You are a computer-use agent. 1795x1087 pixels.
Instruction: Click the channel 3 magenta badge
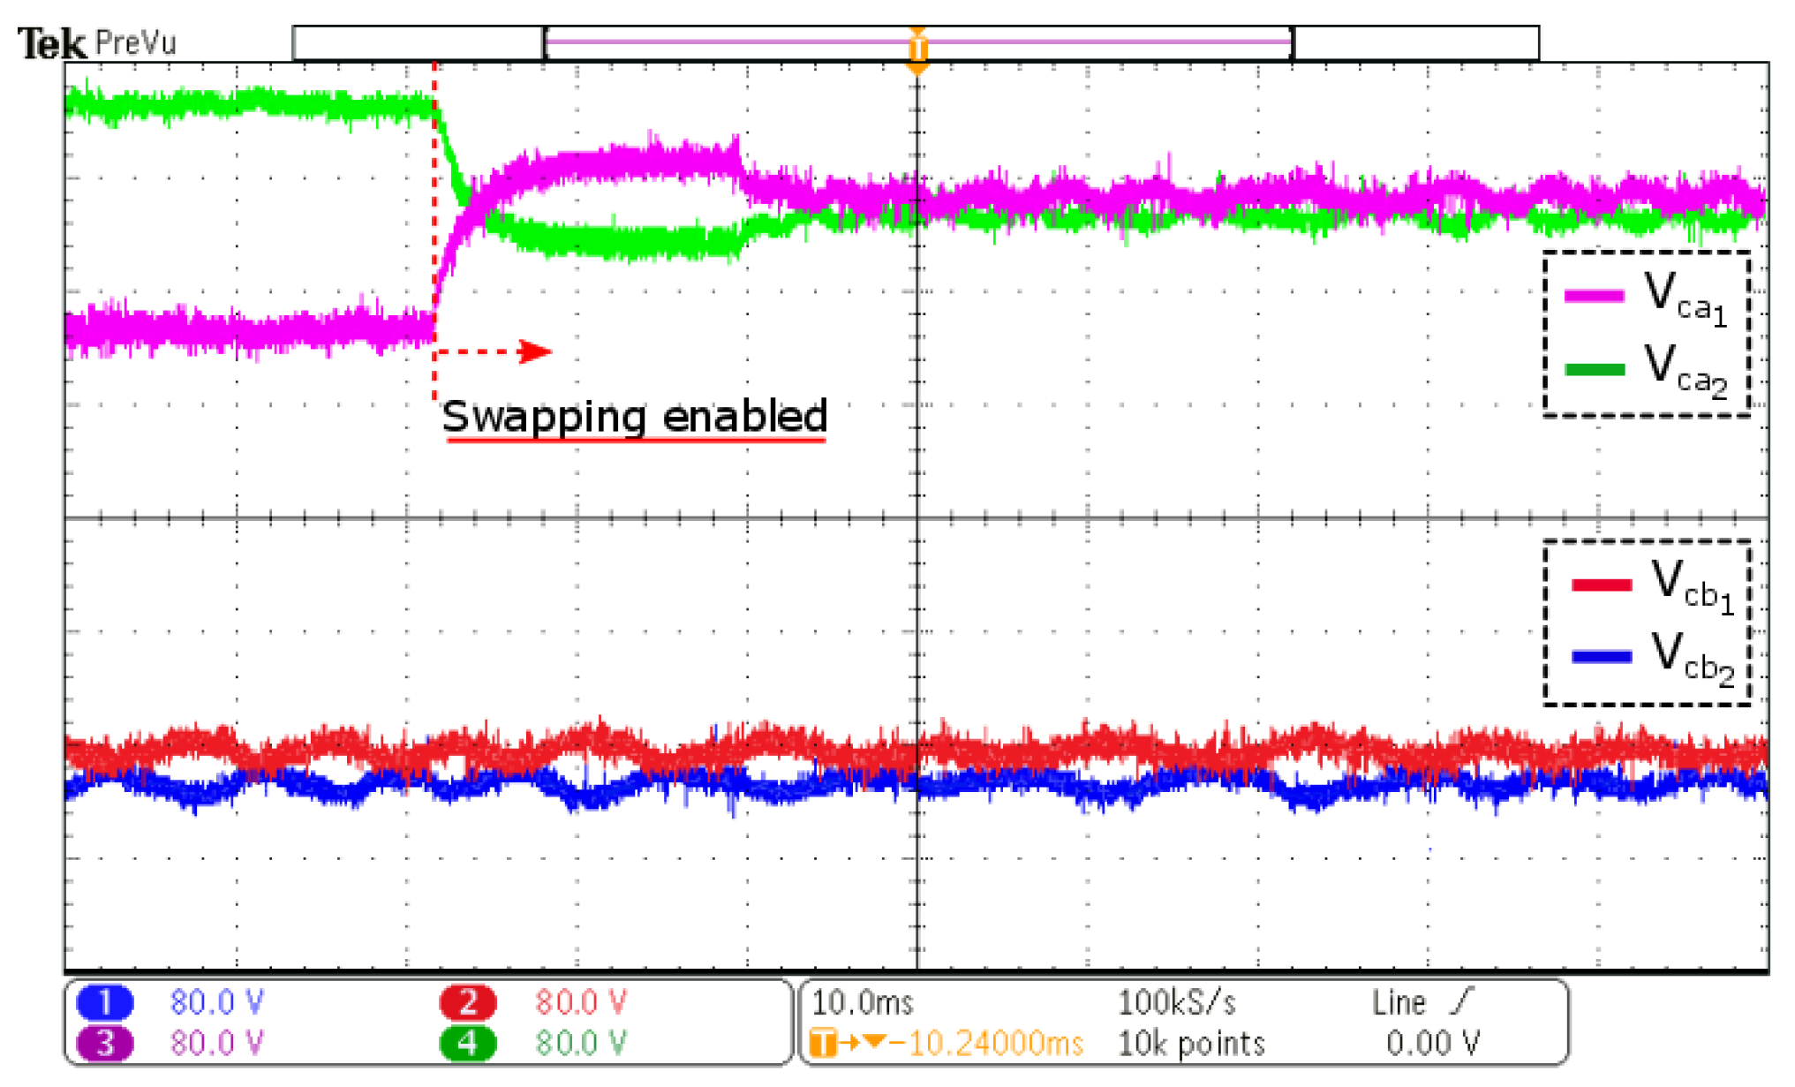(104, 1043)
